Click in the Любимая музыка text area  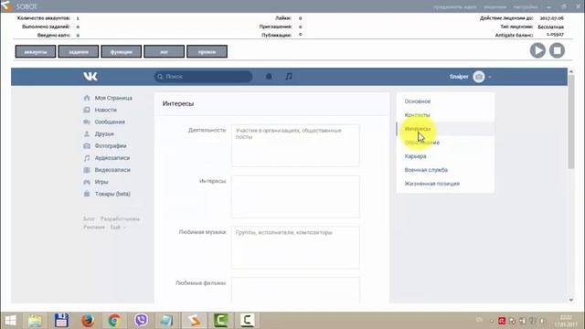pos(295,248)
